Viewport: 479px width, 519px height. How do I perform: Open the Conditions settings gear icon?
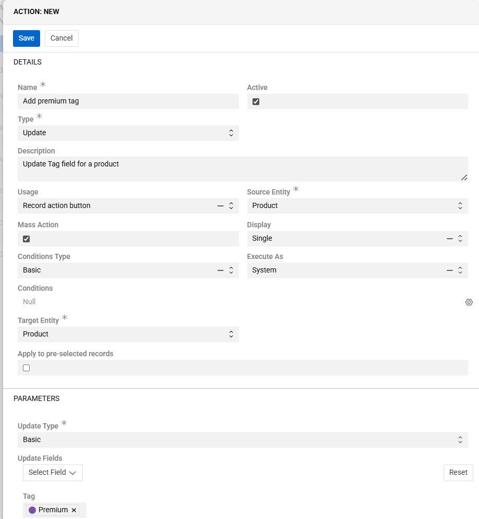(x=469, y=302)
